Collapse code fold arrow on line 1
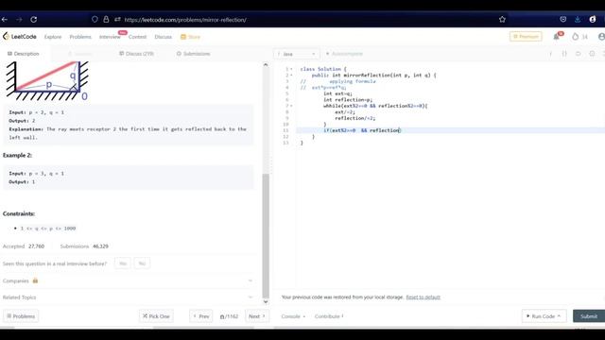The height and width of the screenshot is (340, 605). coord(291,69)
